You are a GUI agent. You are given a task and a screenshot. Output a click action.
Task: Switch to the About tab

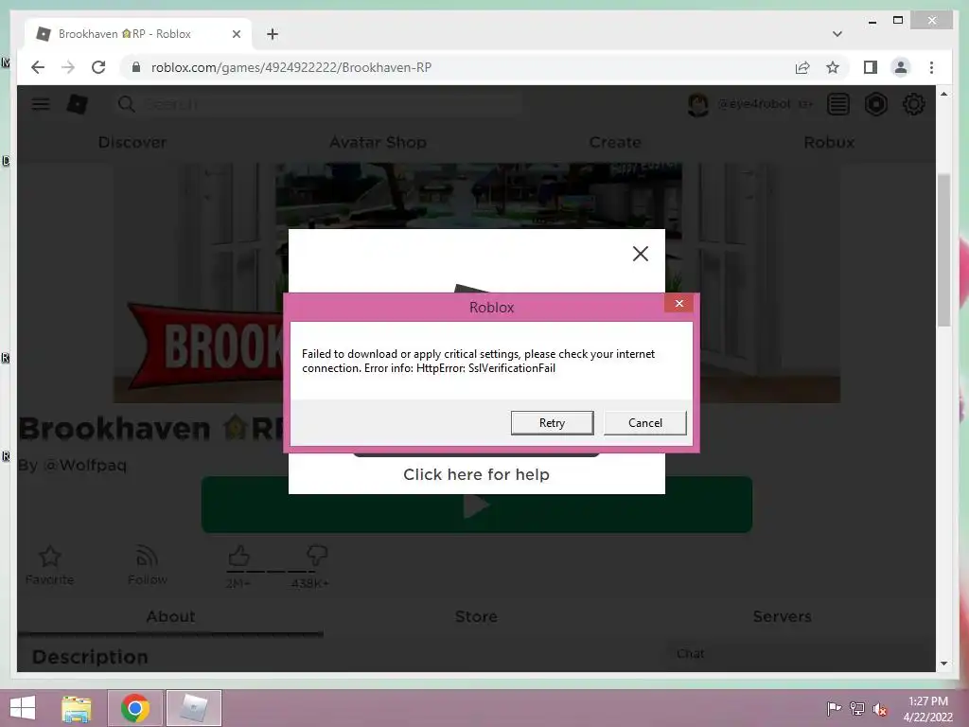point(170,616)
